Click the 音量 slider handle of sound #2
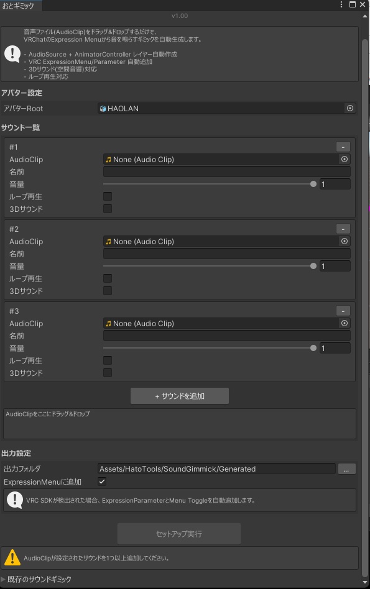 pos(313,266)
